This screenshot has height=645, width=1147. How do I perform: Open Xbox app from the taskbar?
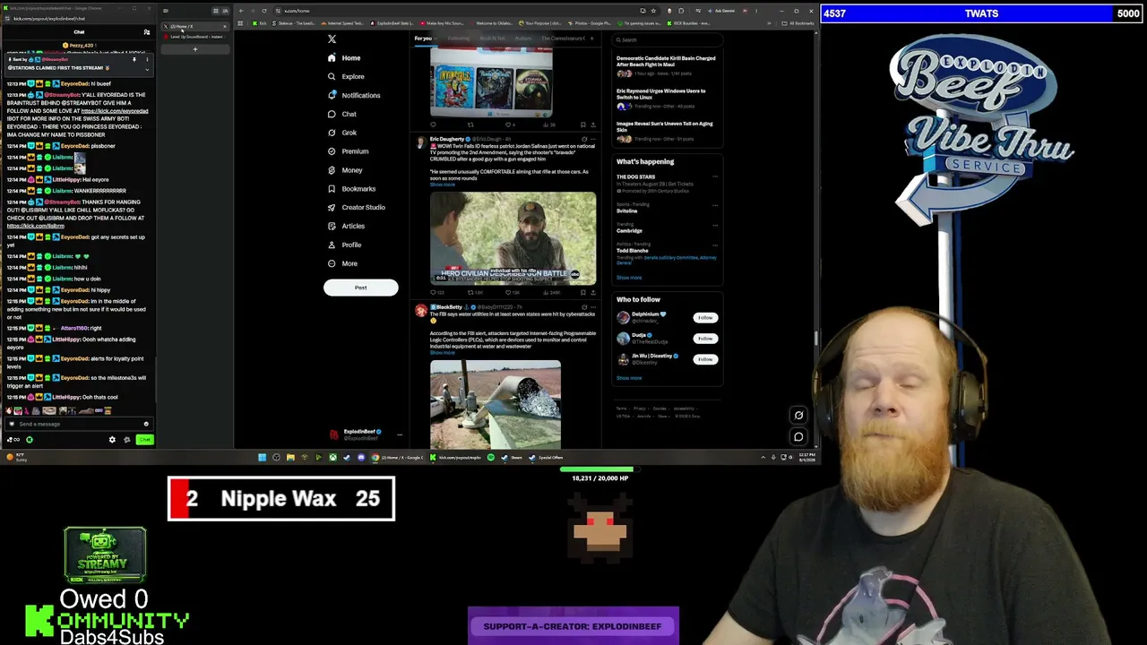332,458
